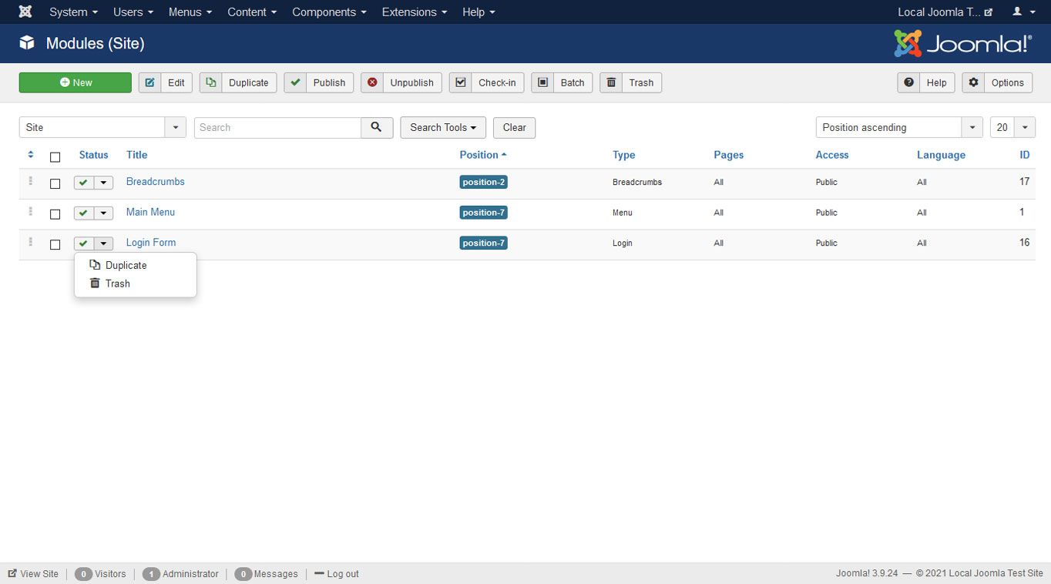Grab the Login Form row drag handle
This screenshot has width=1051, height=584.
pyautogui.click(x=31, y=242)
